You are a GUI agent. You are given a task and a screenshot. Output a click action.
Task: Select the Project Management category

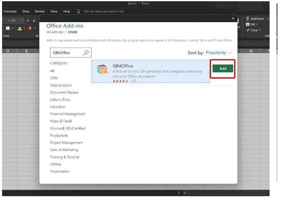(x=66, y=143)
